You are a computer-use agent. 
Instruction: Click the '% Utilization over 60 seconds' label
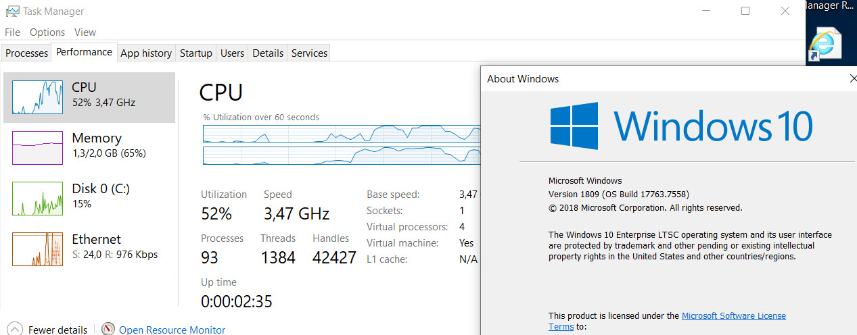pos(261,117)
